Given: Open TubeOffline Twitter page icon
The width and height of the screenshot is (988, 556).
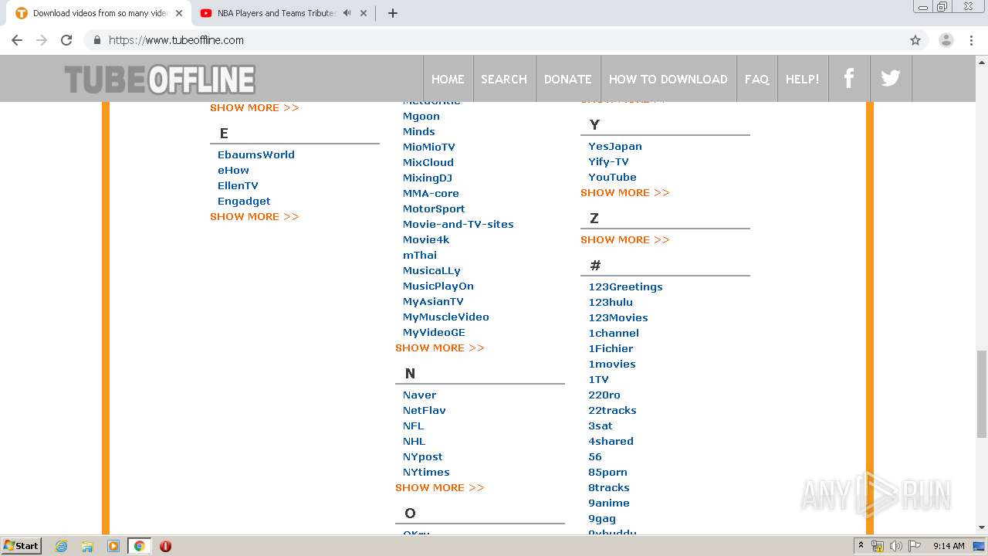Looking at the screenshot, I should pos(891,78).
